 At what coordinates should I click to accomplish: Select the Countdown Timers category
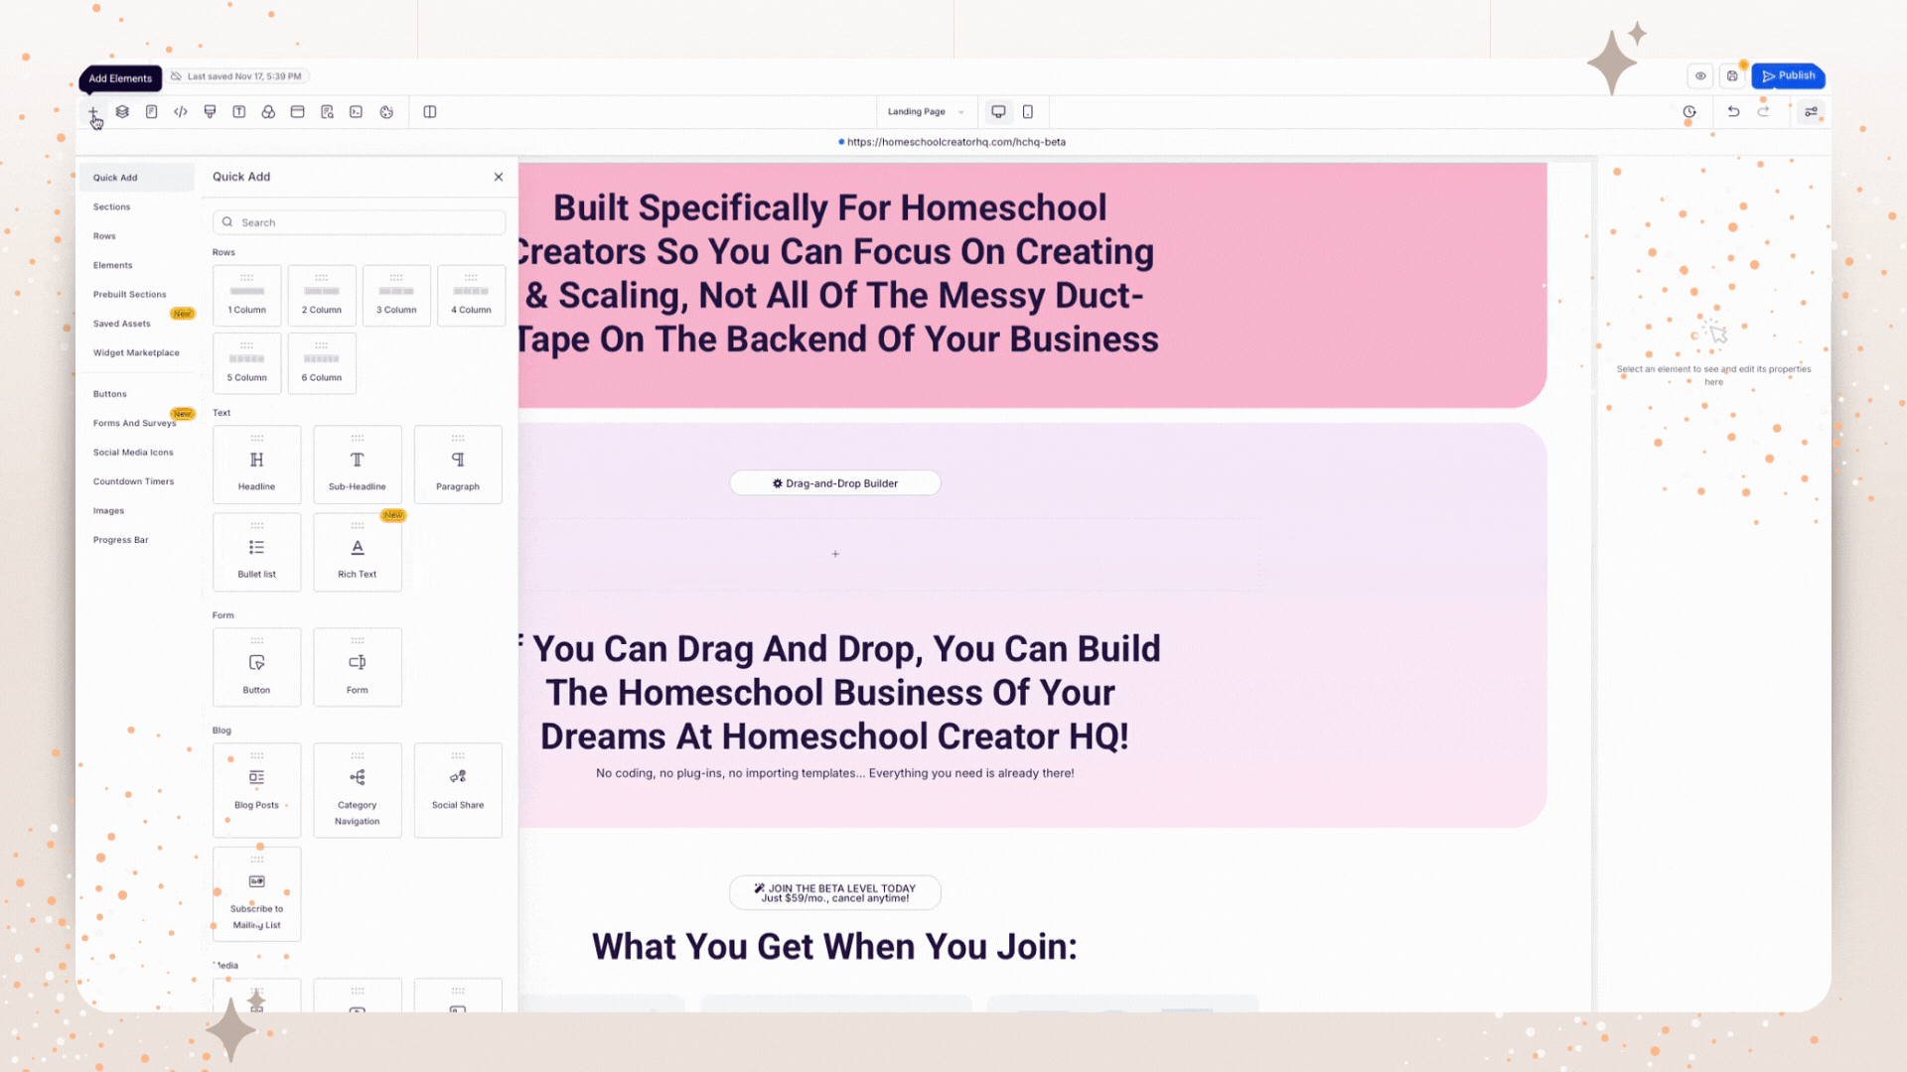(x=133, y=481)
